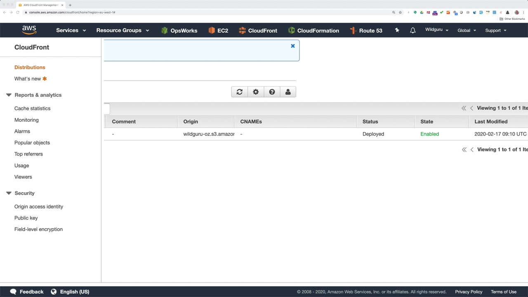The height and width of the screenshot is (297, 528).
Task: Open table settings gear
Action: (256, 92)
